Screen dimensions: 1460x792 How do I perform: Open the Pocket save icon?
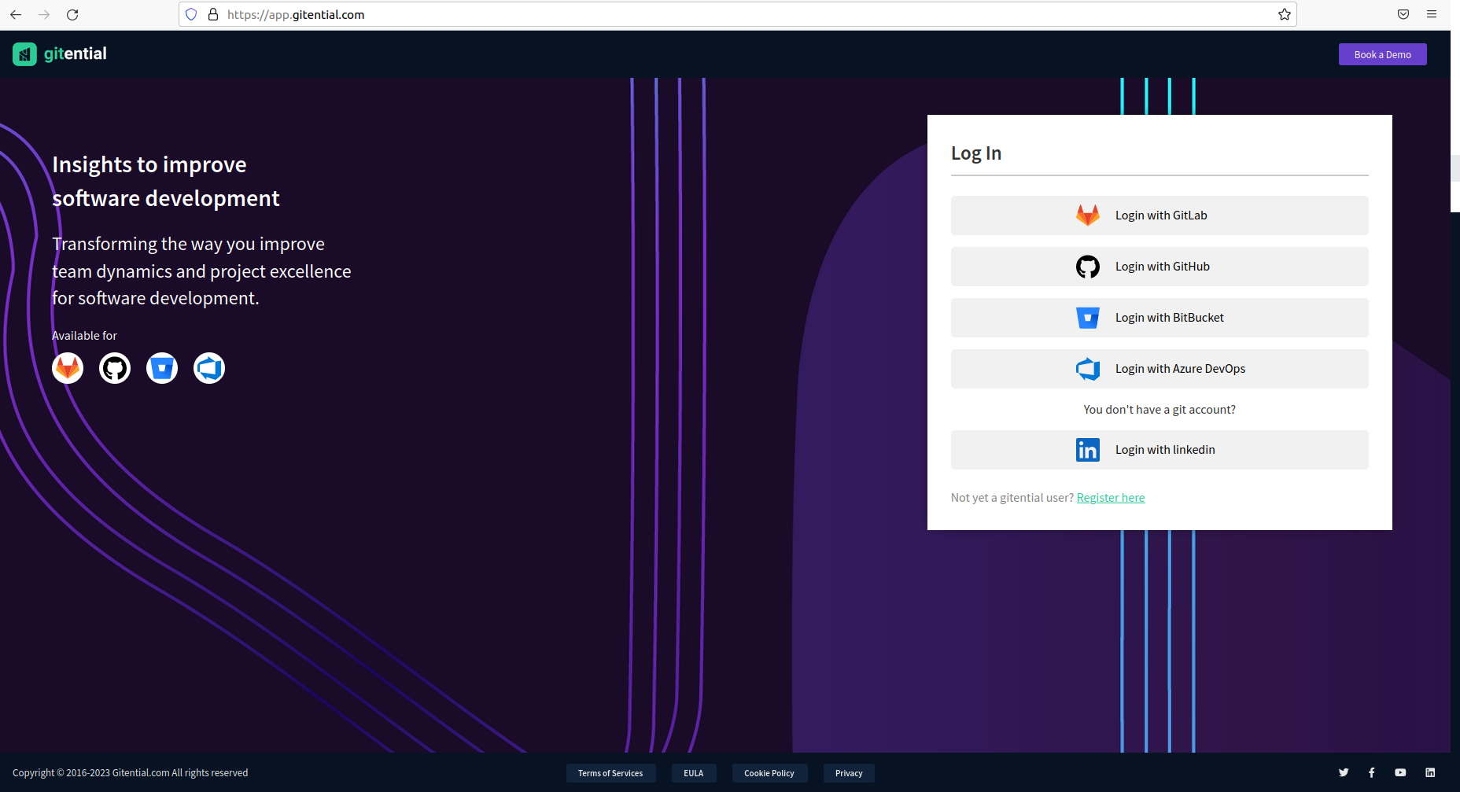click(x=1403, y=14)
